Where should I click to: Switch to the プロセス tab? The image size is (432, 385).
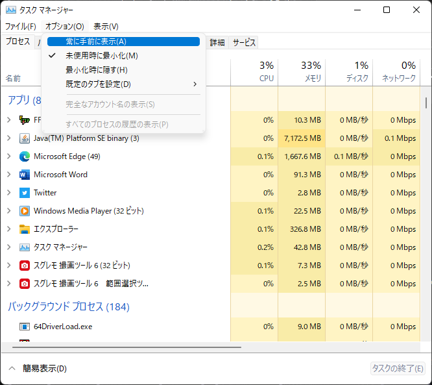(x=18, y=42)
